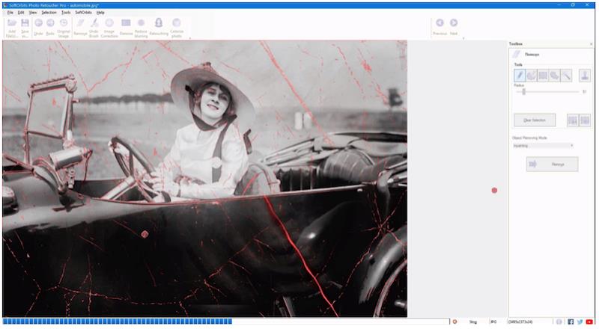This screenshot has height=329, width=599.
Task: Select the magic wand tool in Toolbox
Action: [x=567, y=76]
